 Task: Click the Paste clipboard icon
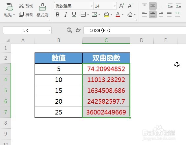click(9, 7)
